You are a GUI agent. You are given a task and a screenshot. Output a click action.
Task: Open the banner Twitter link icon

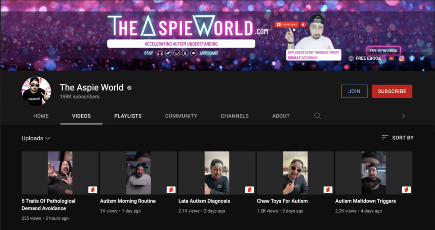pos(422,58)
